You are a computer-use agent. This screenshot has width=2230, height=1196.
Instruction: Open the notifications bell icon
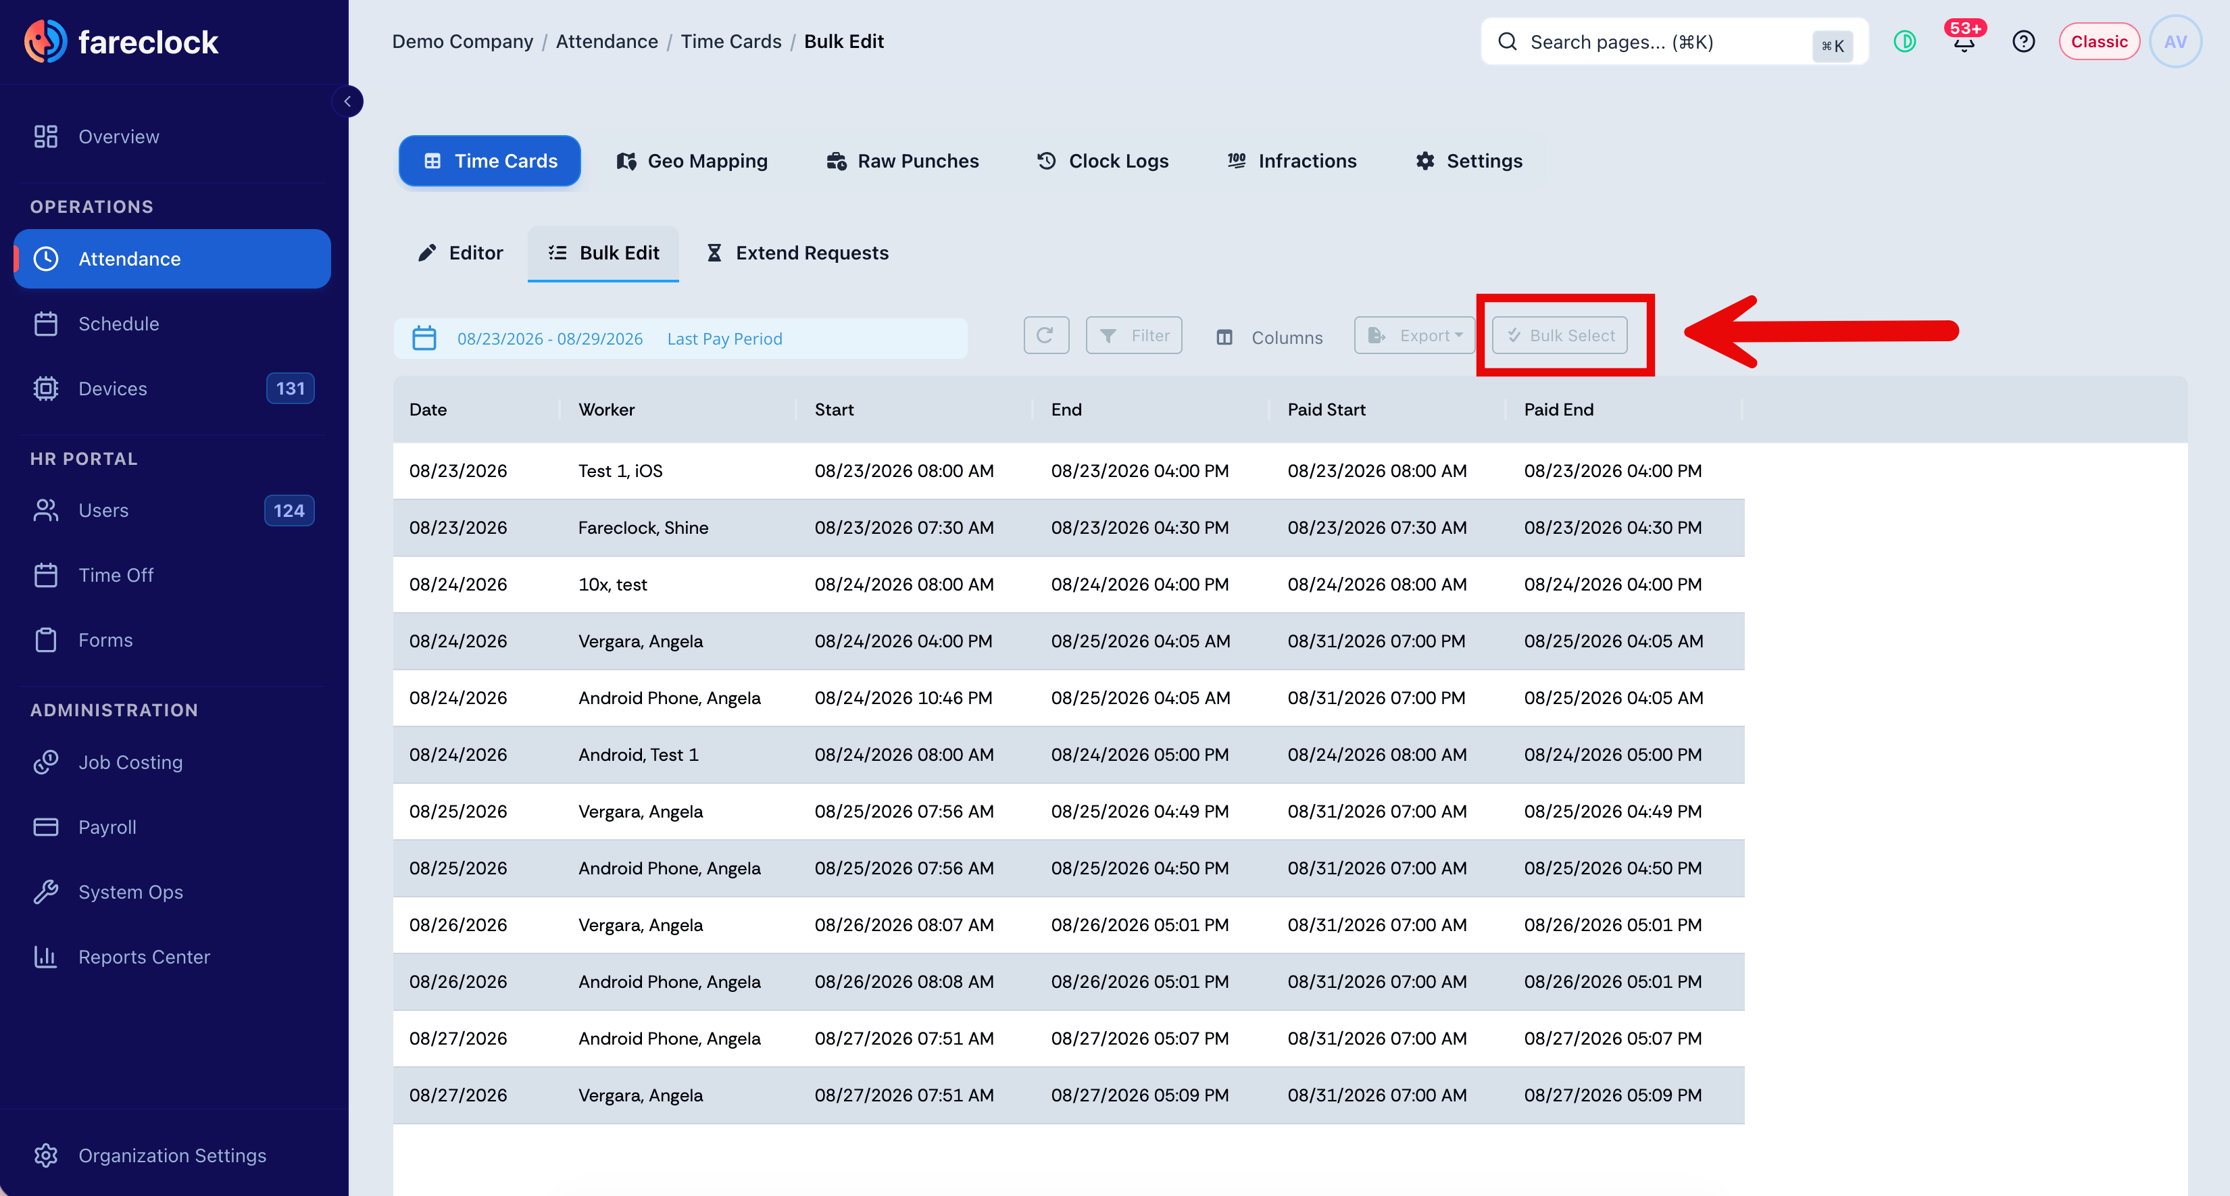click(x=1963, y=41)
